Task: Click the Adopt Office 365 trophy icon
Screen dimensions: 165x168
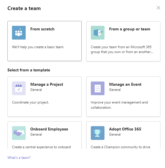Action: 97,133
